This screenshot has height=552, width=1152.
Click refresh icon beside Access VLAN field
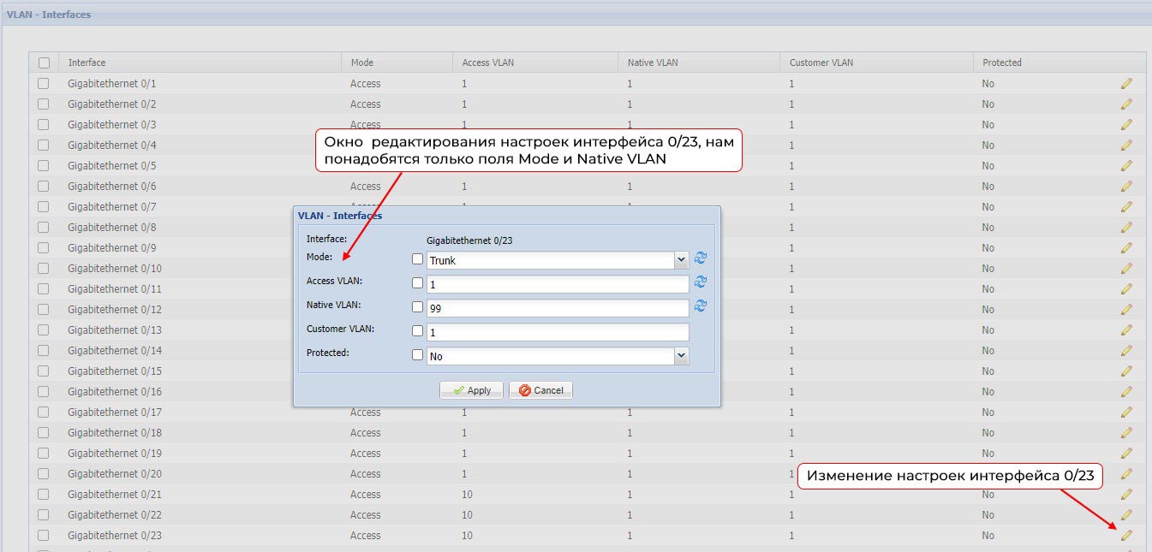(701, 282)
